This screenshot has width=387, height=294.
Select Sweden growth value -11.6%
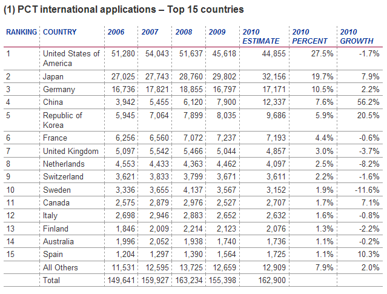[x=367, y=190]
